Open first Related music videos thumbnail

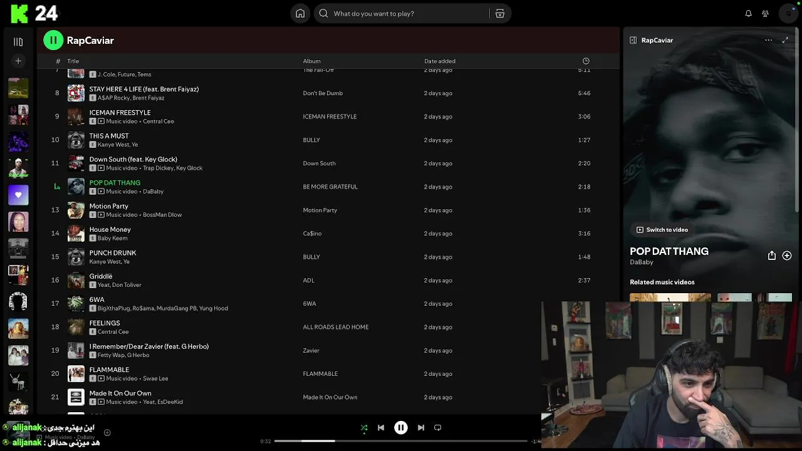670,298
